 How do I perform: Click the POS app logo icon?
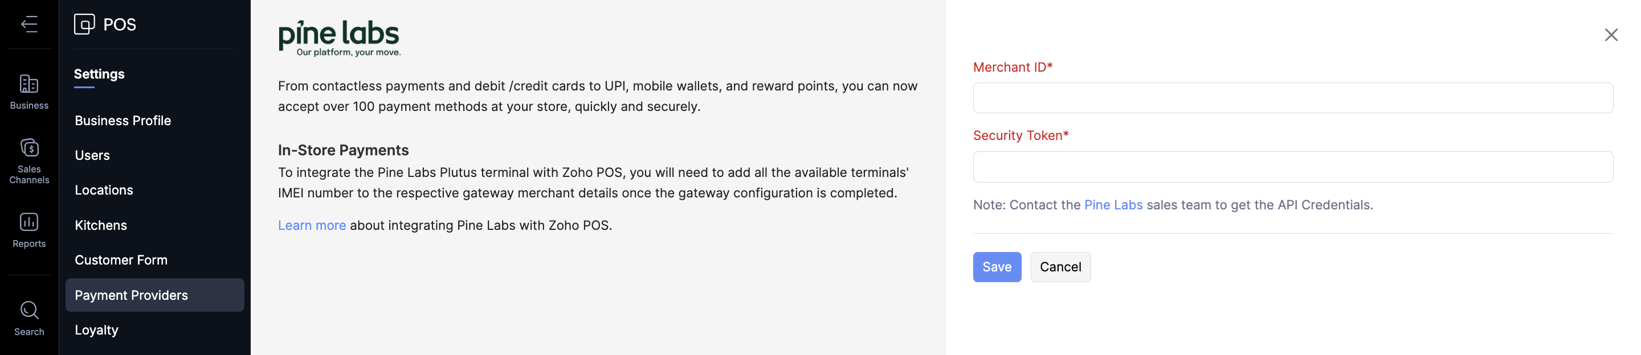[84, 24]
